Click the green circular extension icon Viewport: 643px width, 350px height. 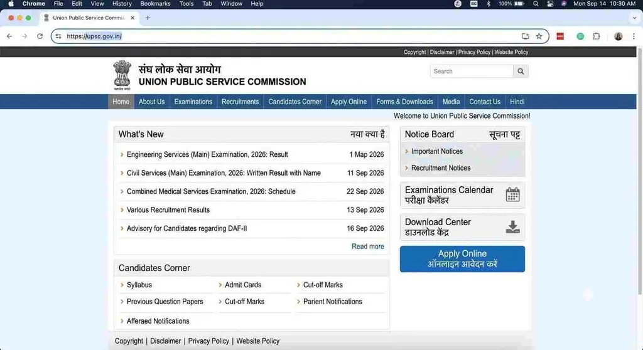pos(580,36)
